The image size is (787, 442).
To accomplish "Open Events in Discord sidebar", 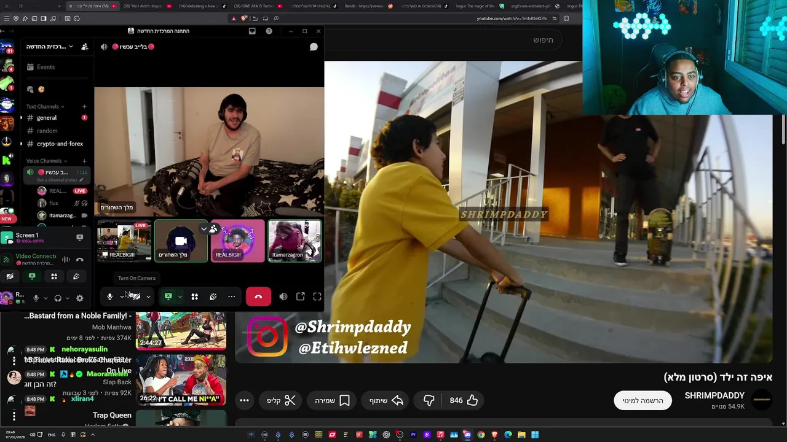I will (45, 67).
